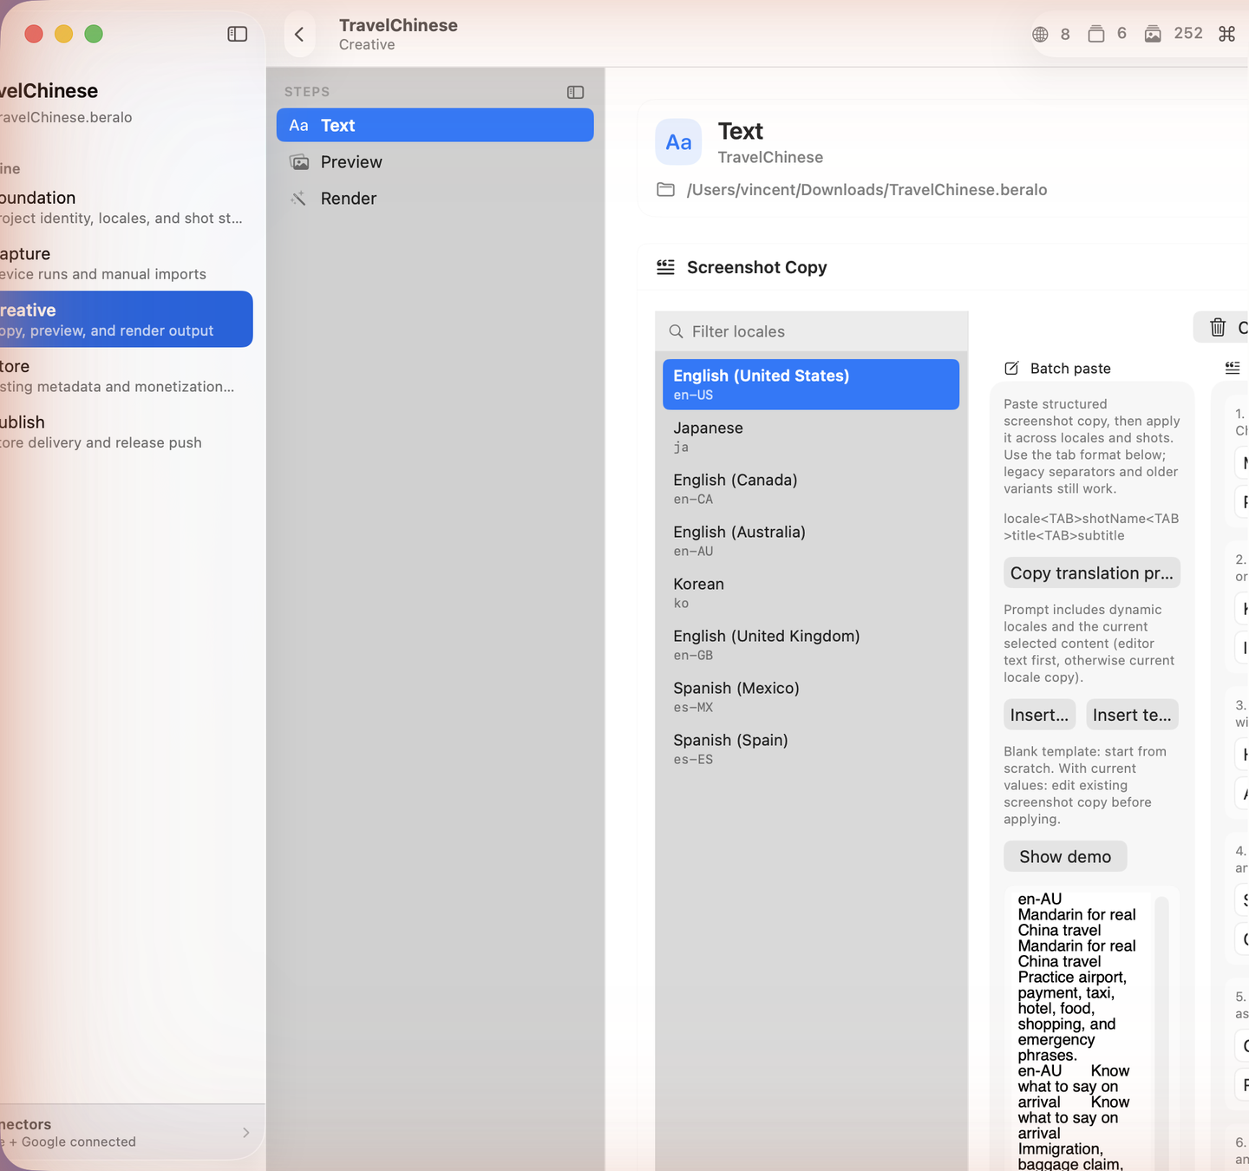Click the Insert te... button
Screen dimensions: 1249x1171
1132,715
